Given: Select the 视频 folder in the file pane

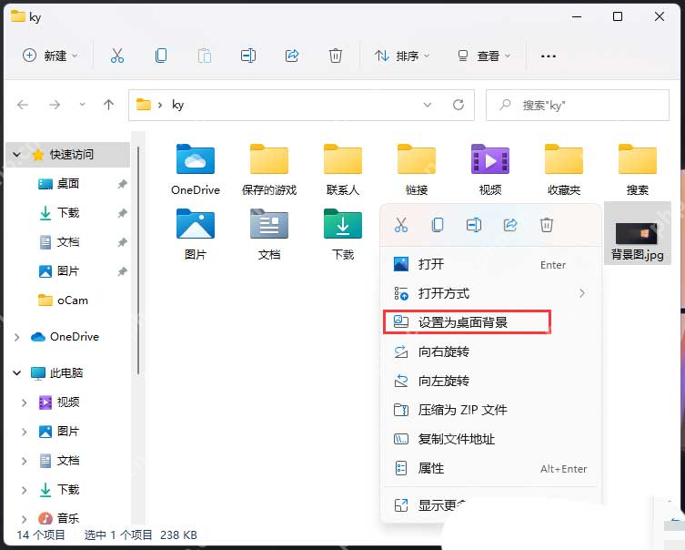Looking at the screenshot, I should click(x=490, y=169).
